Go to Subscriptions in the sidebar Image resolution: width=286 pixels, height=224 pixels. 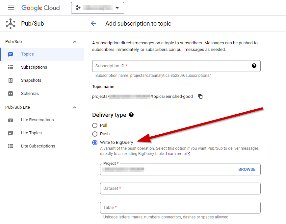click(34, 67)
